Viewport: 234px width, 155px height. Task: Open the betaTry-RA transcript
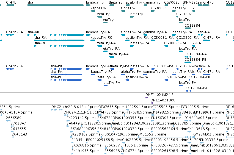132,46
